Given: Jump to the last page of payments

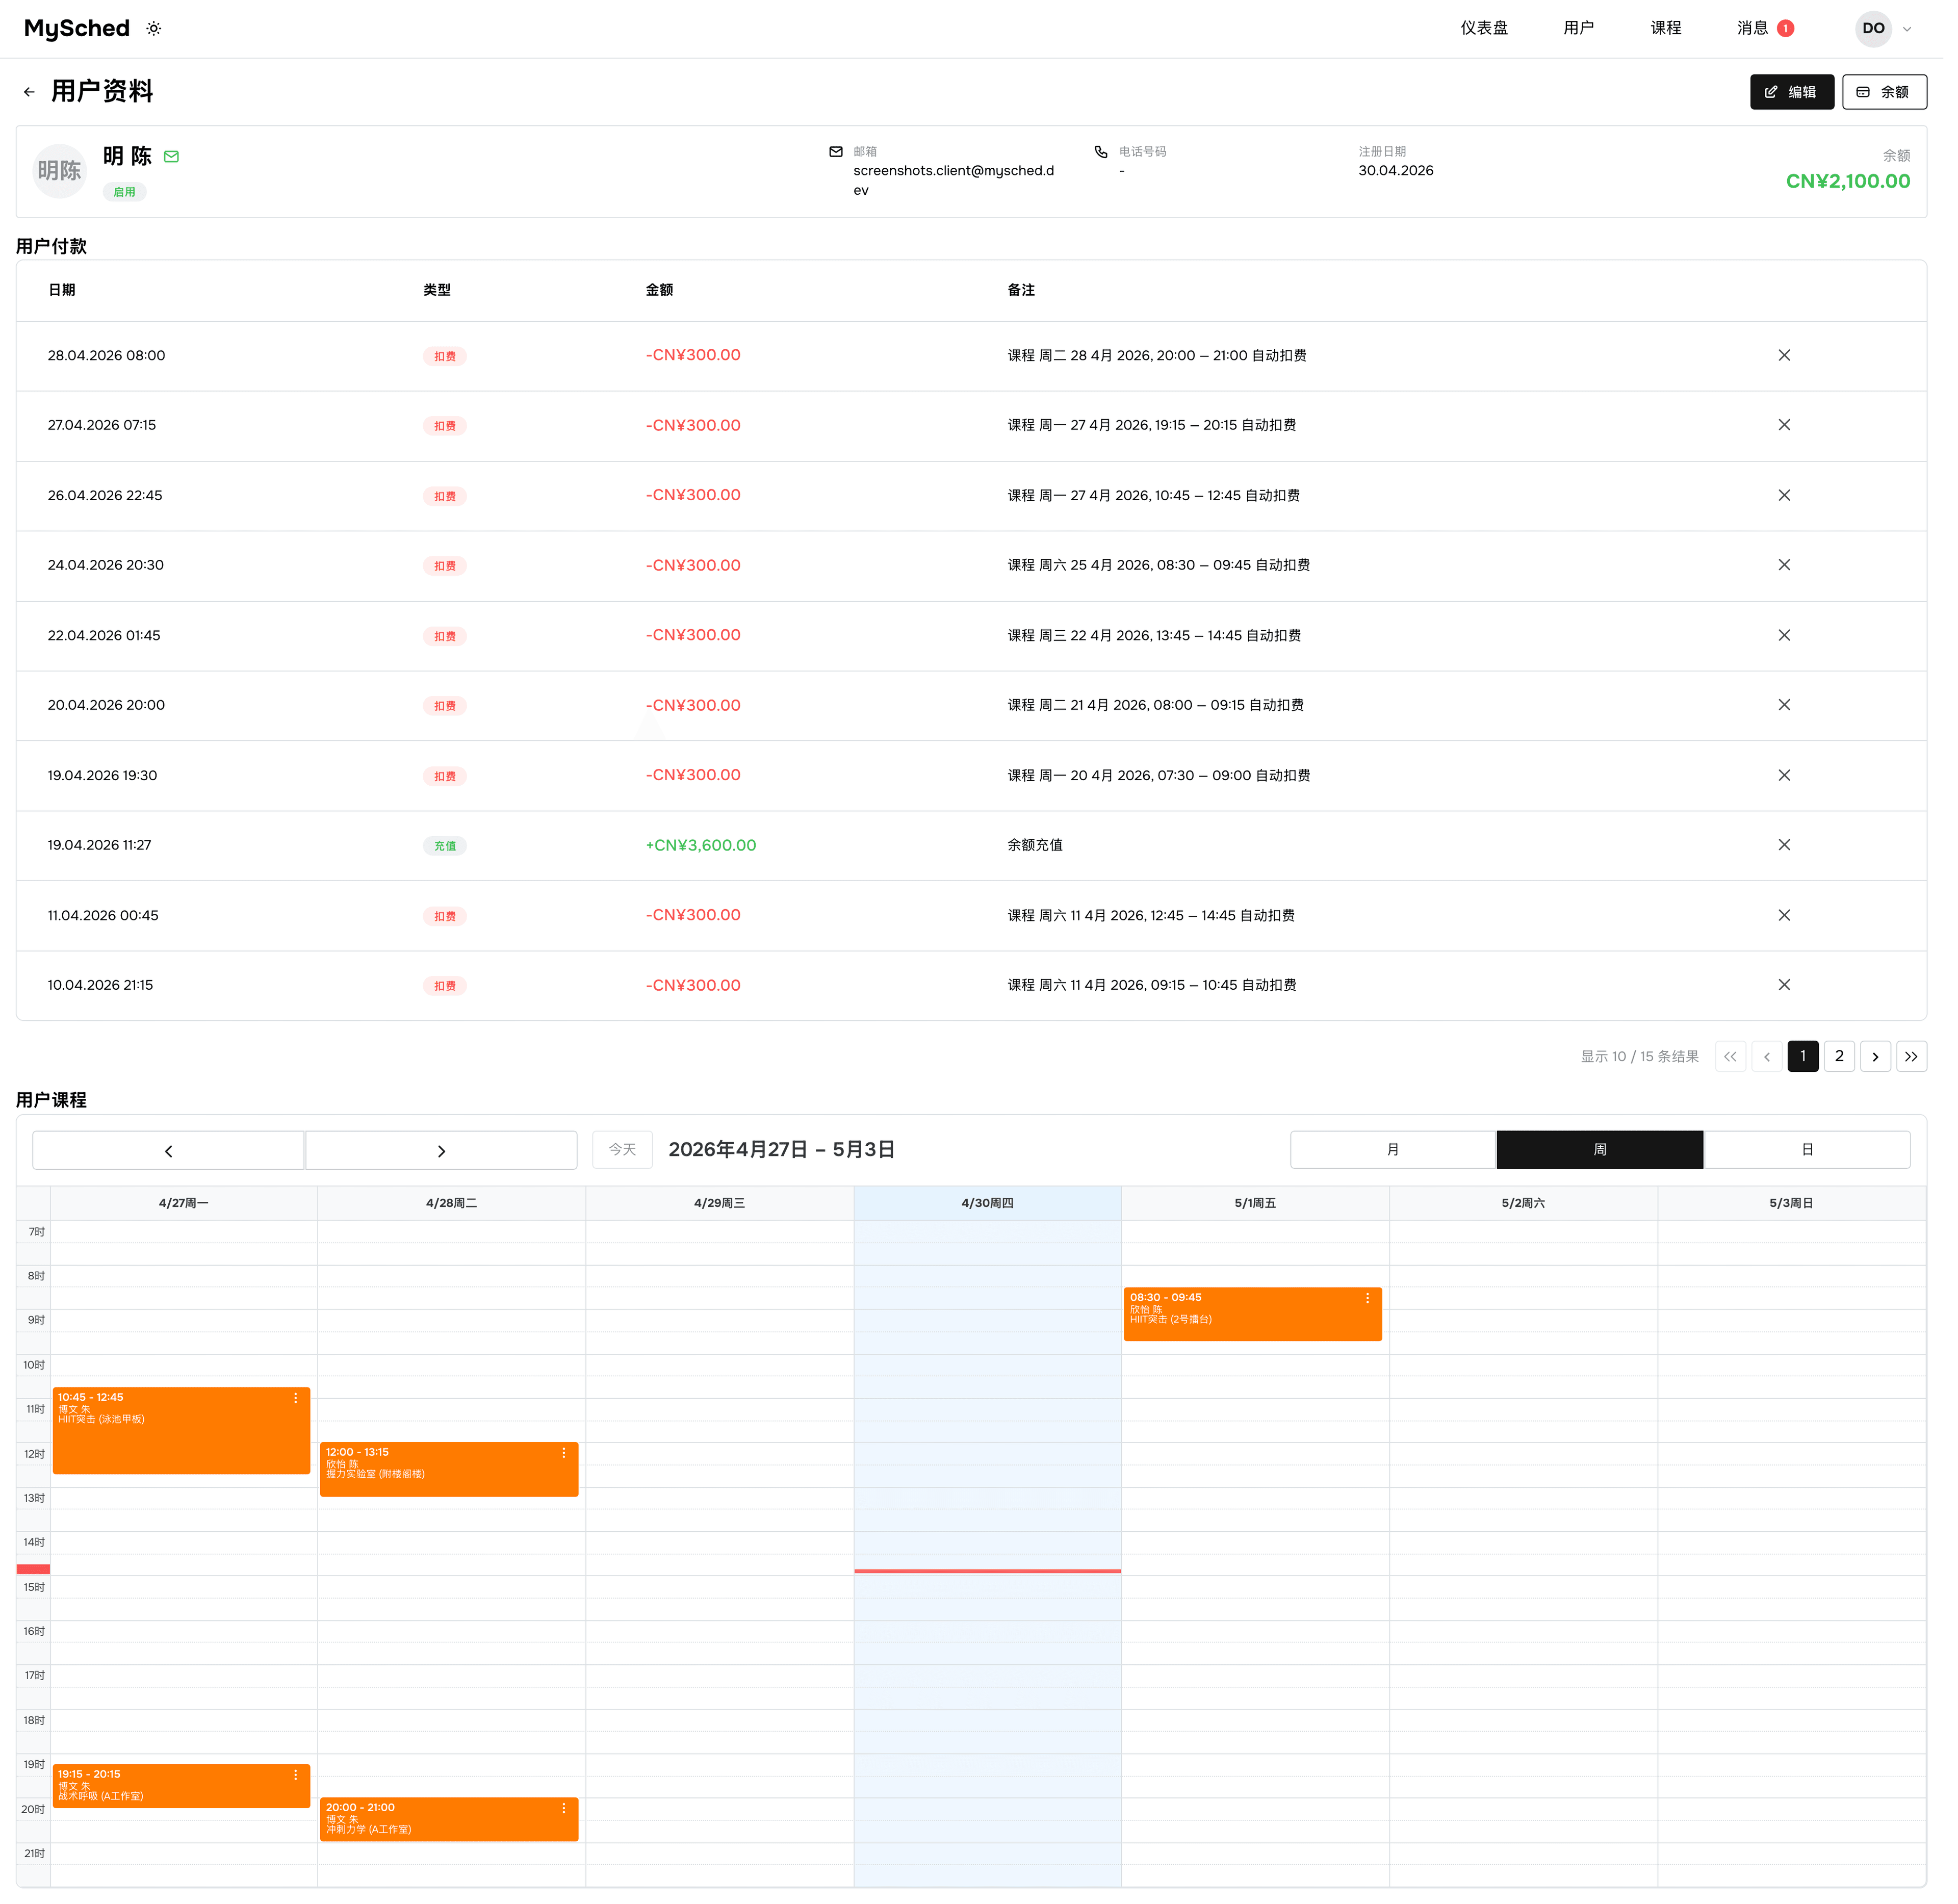Looking at the screenshot, I should point(1925,1064).
